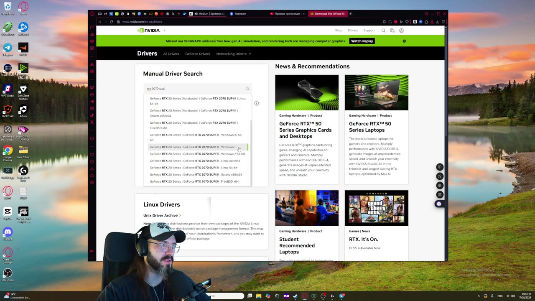Screen dimensions: 535x301
Task: Click the ENG language indicator in tray
Action: 500,296
